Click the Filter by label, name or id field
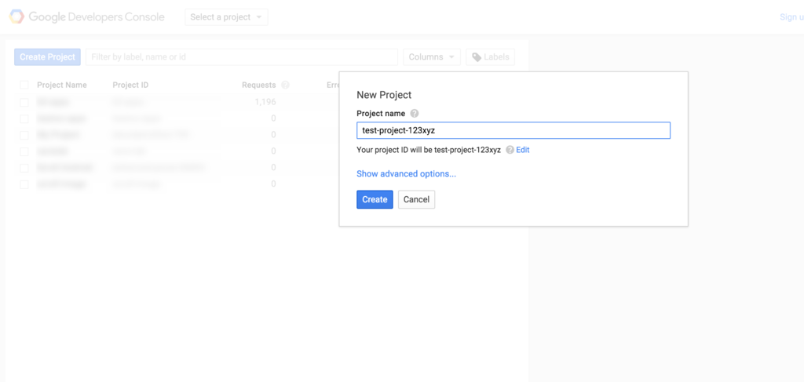The width and height of the screenshot is (804, 382). (242, 56)
